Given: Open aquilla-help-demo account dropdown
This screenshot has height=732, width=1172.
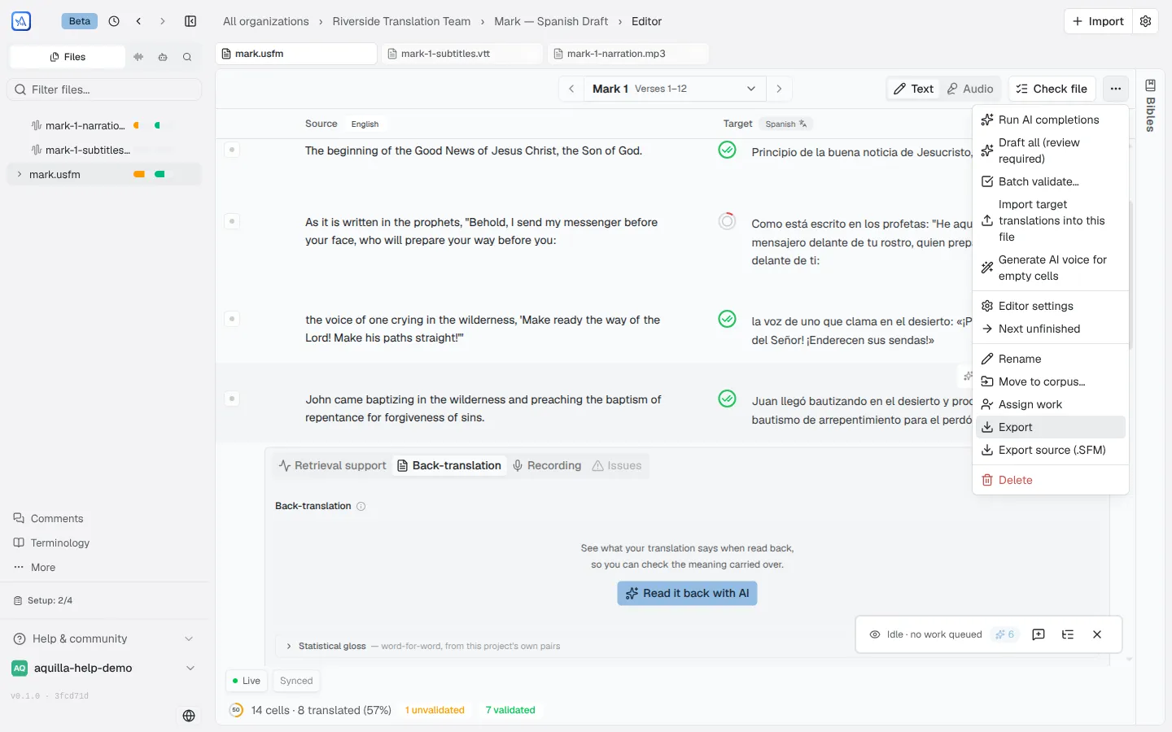Looking at the screenshot, I should pos(104,668).
